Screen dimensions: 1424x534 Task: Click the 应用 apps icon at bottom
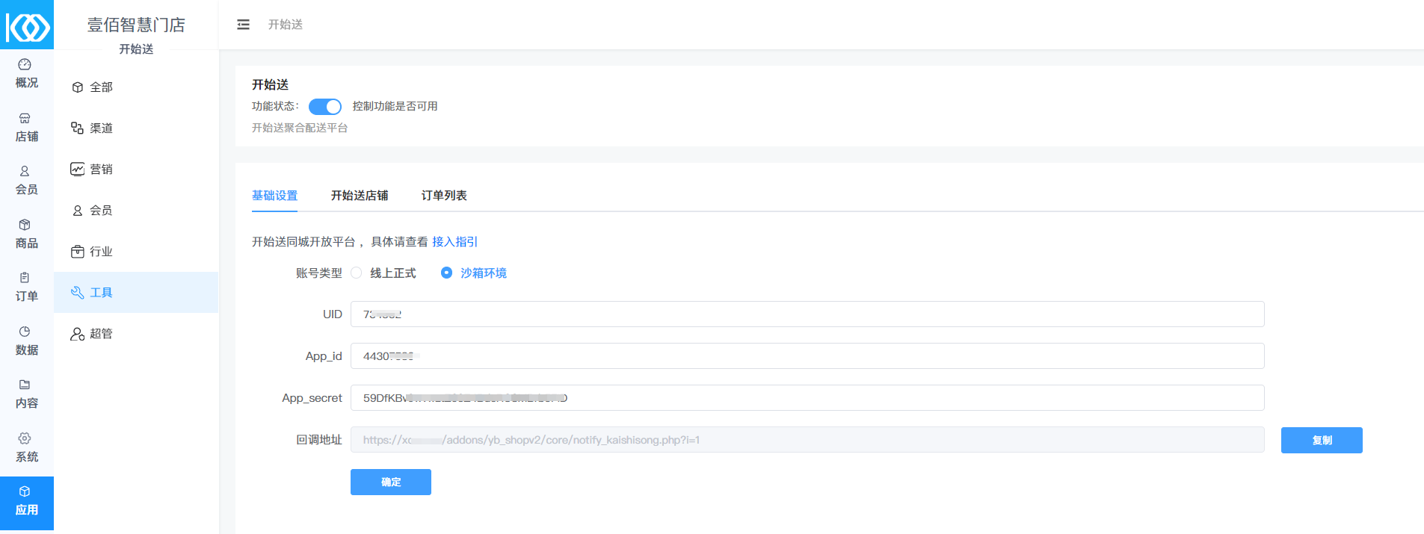click(x=25, y=492)
